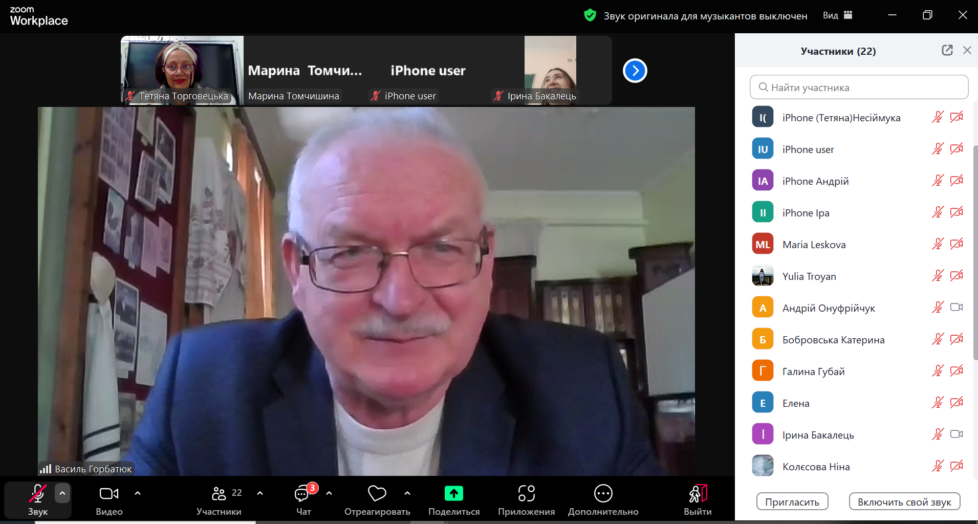Click the green encryption shield icon

(x=590, y=15)
